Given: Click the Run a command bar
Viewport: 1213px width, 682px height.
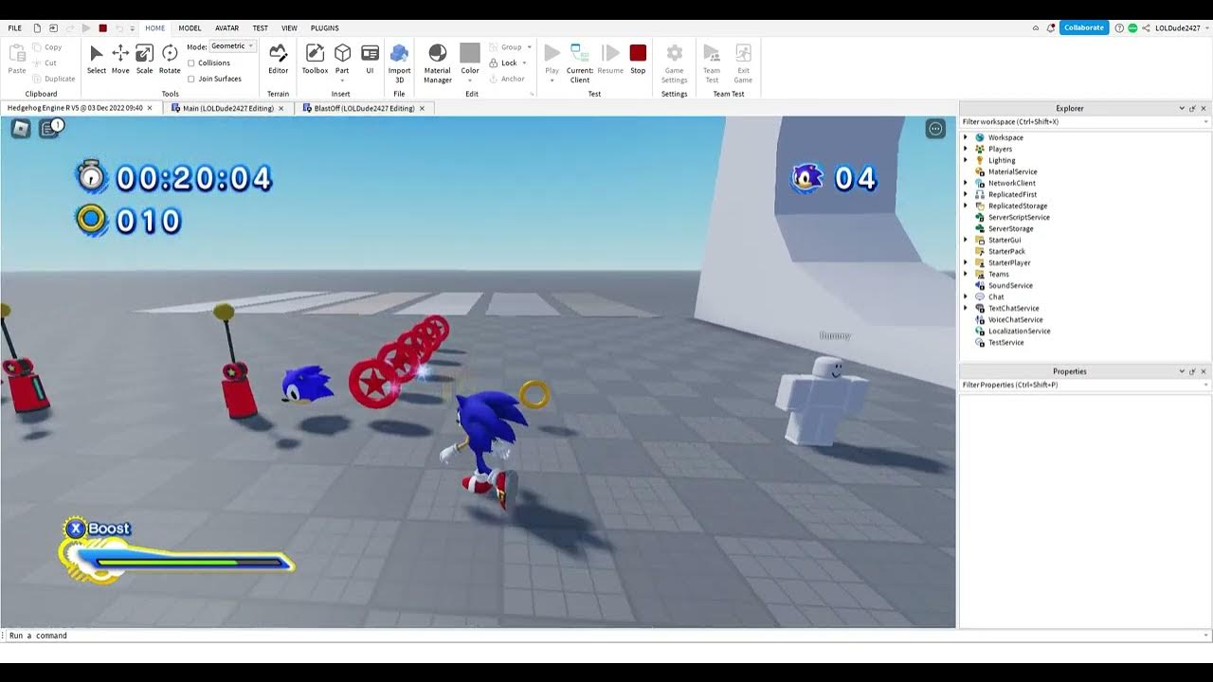Looking at the screenshot, I should coord(606,636).
